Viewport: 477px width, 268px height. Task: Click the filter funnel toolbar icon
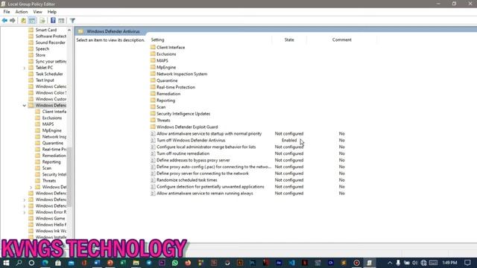(x=72, y=20)
